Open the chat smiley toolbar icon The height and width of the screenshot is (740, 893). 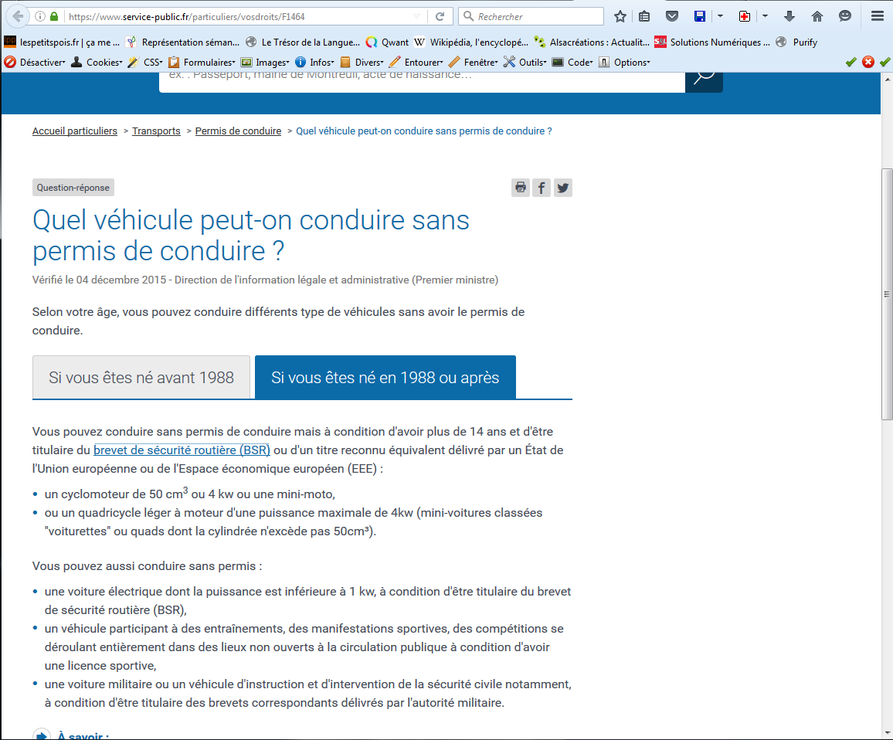click(x=844, y=16)
